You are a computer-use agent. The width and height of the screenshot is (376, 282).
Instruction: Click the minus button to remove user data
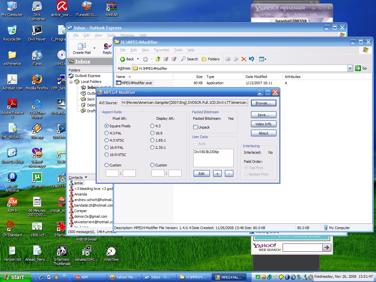click(229, 174)
